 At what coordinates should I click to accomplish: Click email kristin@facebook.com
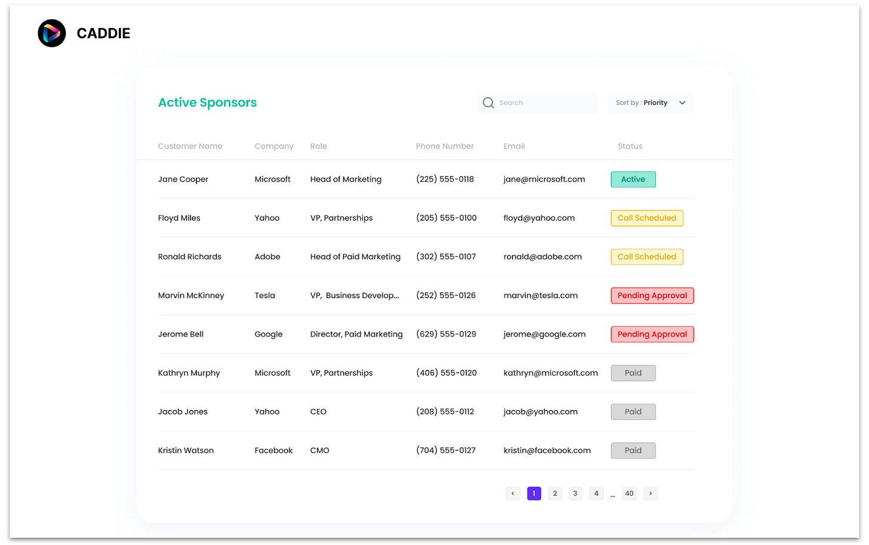547,451
